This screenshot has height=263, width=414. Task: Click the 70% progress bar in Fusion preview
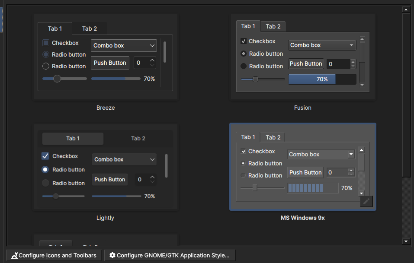[x=322, y=79]
